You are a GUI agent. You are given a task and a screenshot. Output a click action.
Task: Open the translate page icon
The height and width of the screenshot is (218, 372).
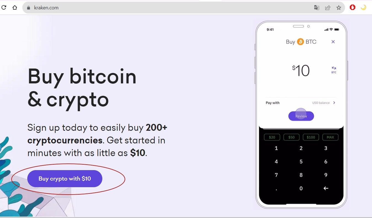[317, 8]
